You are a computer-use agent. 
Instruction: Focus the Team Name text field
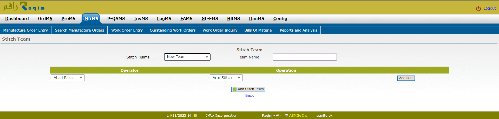tap(305, 57)
